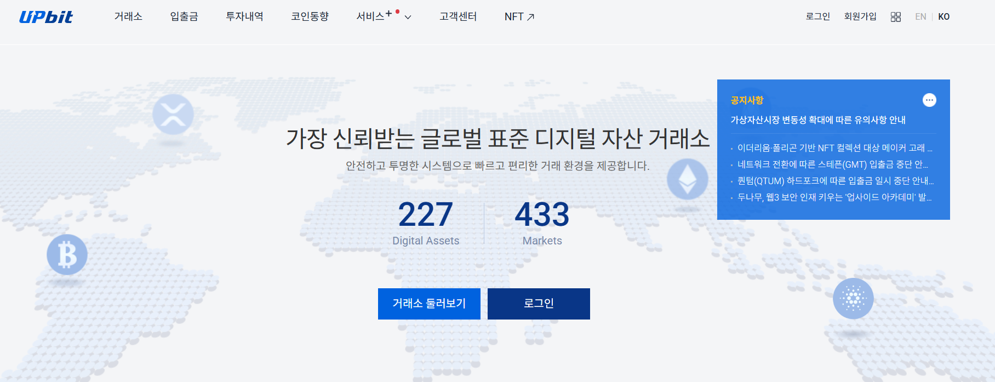The height and width of the screenshot is (382, 995).
Task: Open the 이더리움·폴리곤 기반 NFT notice
Action: (x=834, y=148)
